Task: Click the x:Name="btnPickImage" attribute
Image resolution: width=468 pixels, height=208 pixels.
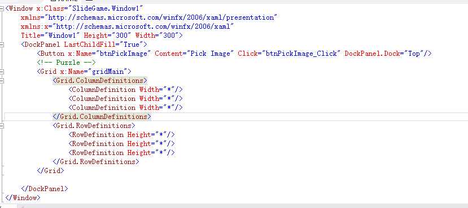Action: (110, 54)
